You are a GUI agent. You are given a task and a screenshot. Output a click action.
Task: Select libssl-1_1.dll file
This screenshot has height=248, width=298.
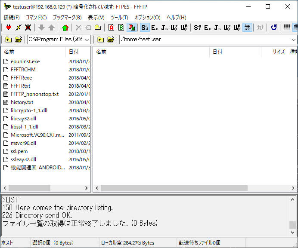coord(24,127)
